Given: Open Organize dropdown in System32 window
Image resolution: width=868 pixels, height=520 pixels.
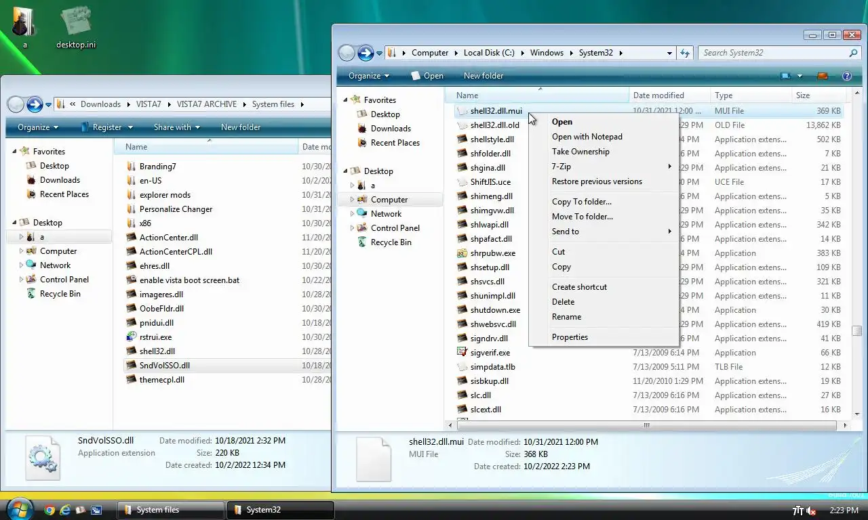Looking at the screenshot, I should coord(369,76).
